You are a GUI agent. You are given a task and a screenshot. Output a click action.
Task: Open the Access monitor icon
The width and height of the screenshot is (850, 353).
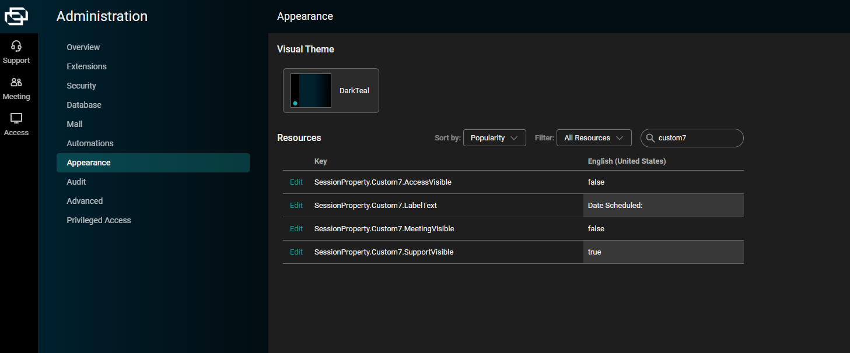coord(16,119)
